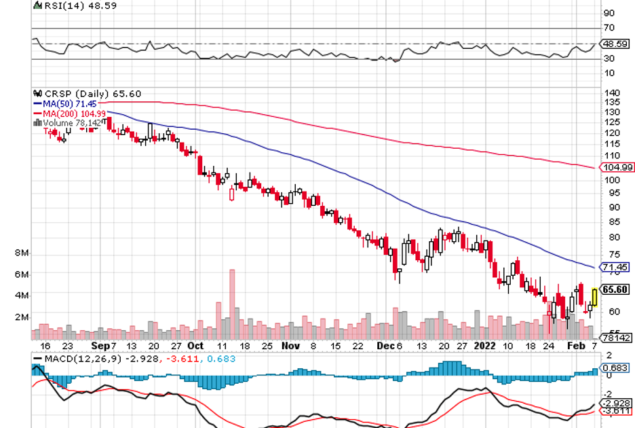Viewport: 635px width, 428px height.
Task: Click the red 104.99 MA(200) axis tag
Action: click(x=614, y=167)
